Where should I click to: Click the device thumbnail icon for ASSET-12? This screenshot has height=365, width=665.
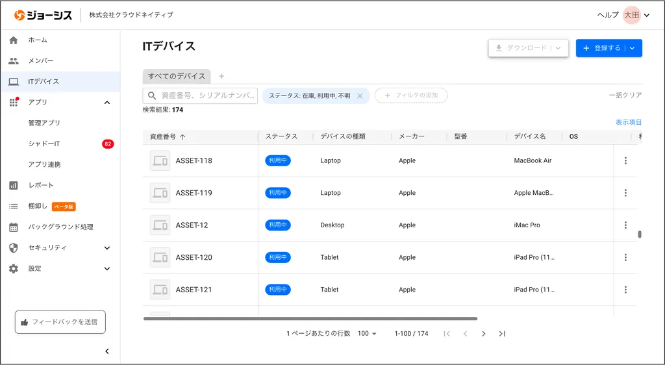(x=160, y=225)
